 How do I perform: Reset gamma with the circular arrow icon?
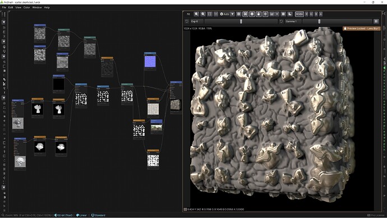(281, 21)
